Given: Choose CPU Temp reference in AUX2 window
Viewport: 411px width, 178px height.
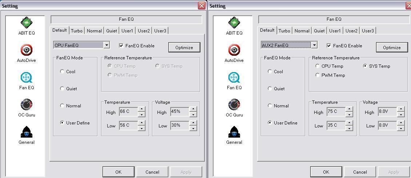Looking at the screenshot, I should pos(318,66).
